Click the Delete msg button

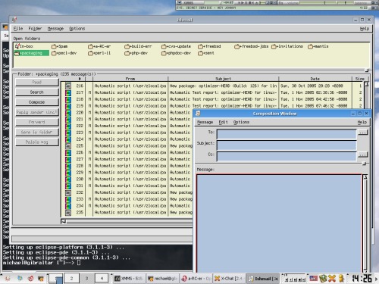coord(37,142)
